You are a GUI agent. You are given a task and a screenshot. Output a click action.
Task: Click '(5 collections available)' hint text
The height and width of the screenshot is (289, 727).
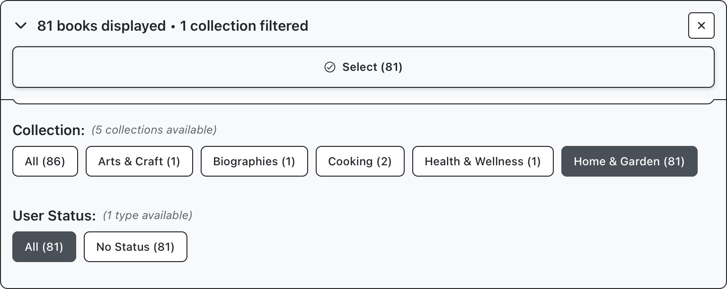(x=154, y=130)
